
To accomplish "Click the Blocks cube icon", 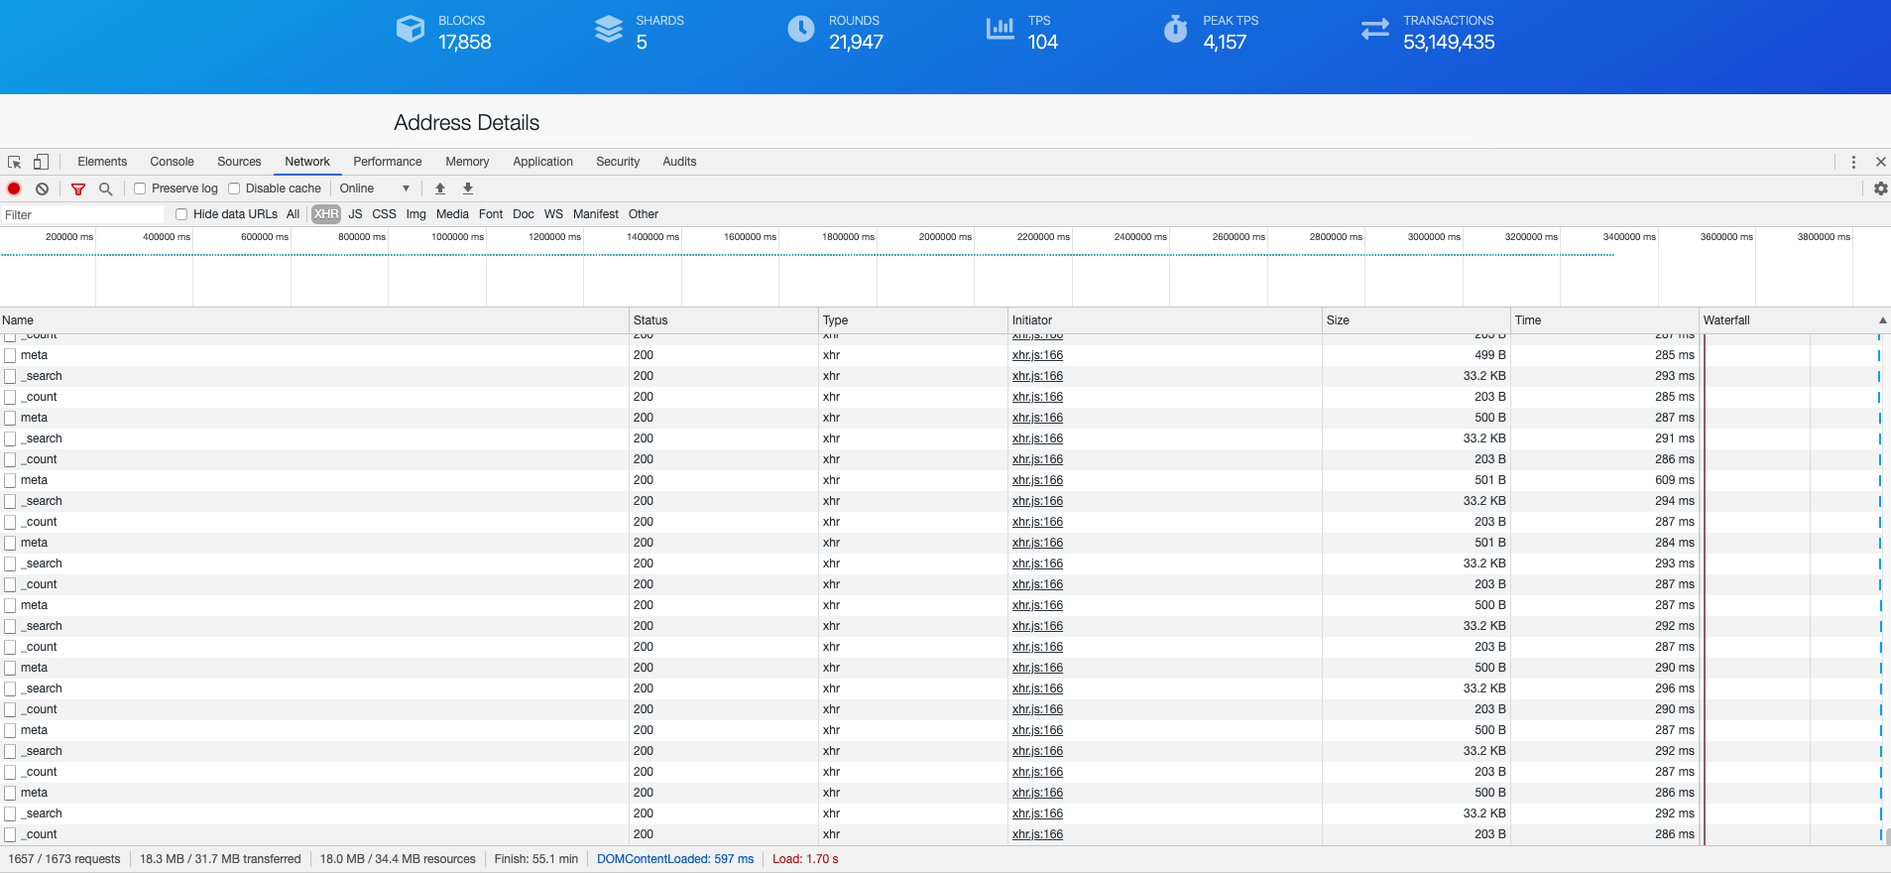I will point(411,29).
